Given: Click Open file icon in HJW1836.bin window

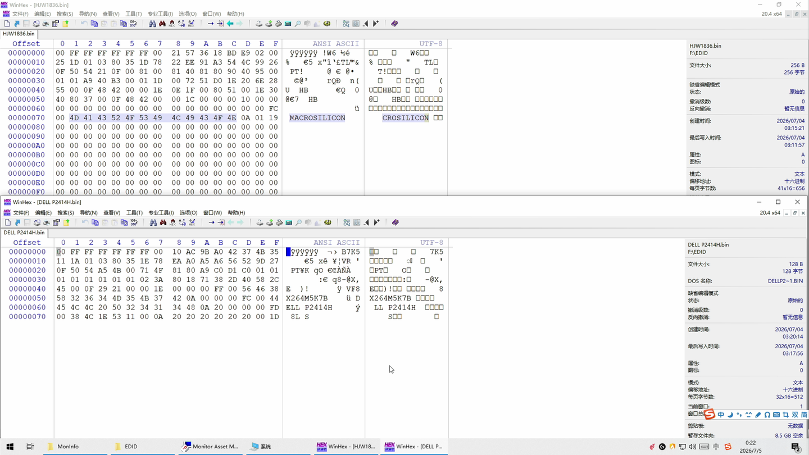Looking at the screenshot, I should [x=16, y=24].
